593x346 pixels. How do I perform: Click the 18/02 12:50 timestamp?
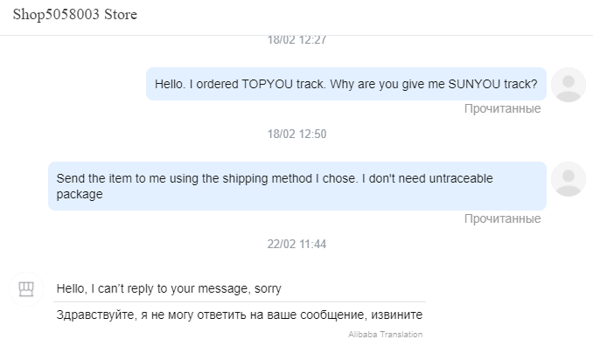pyautogui.click(x=296, y=134)
